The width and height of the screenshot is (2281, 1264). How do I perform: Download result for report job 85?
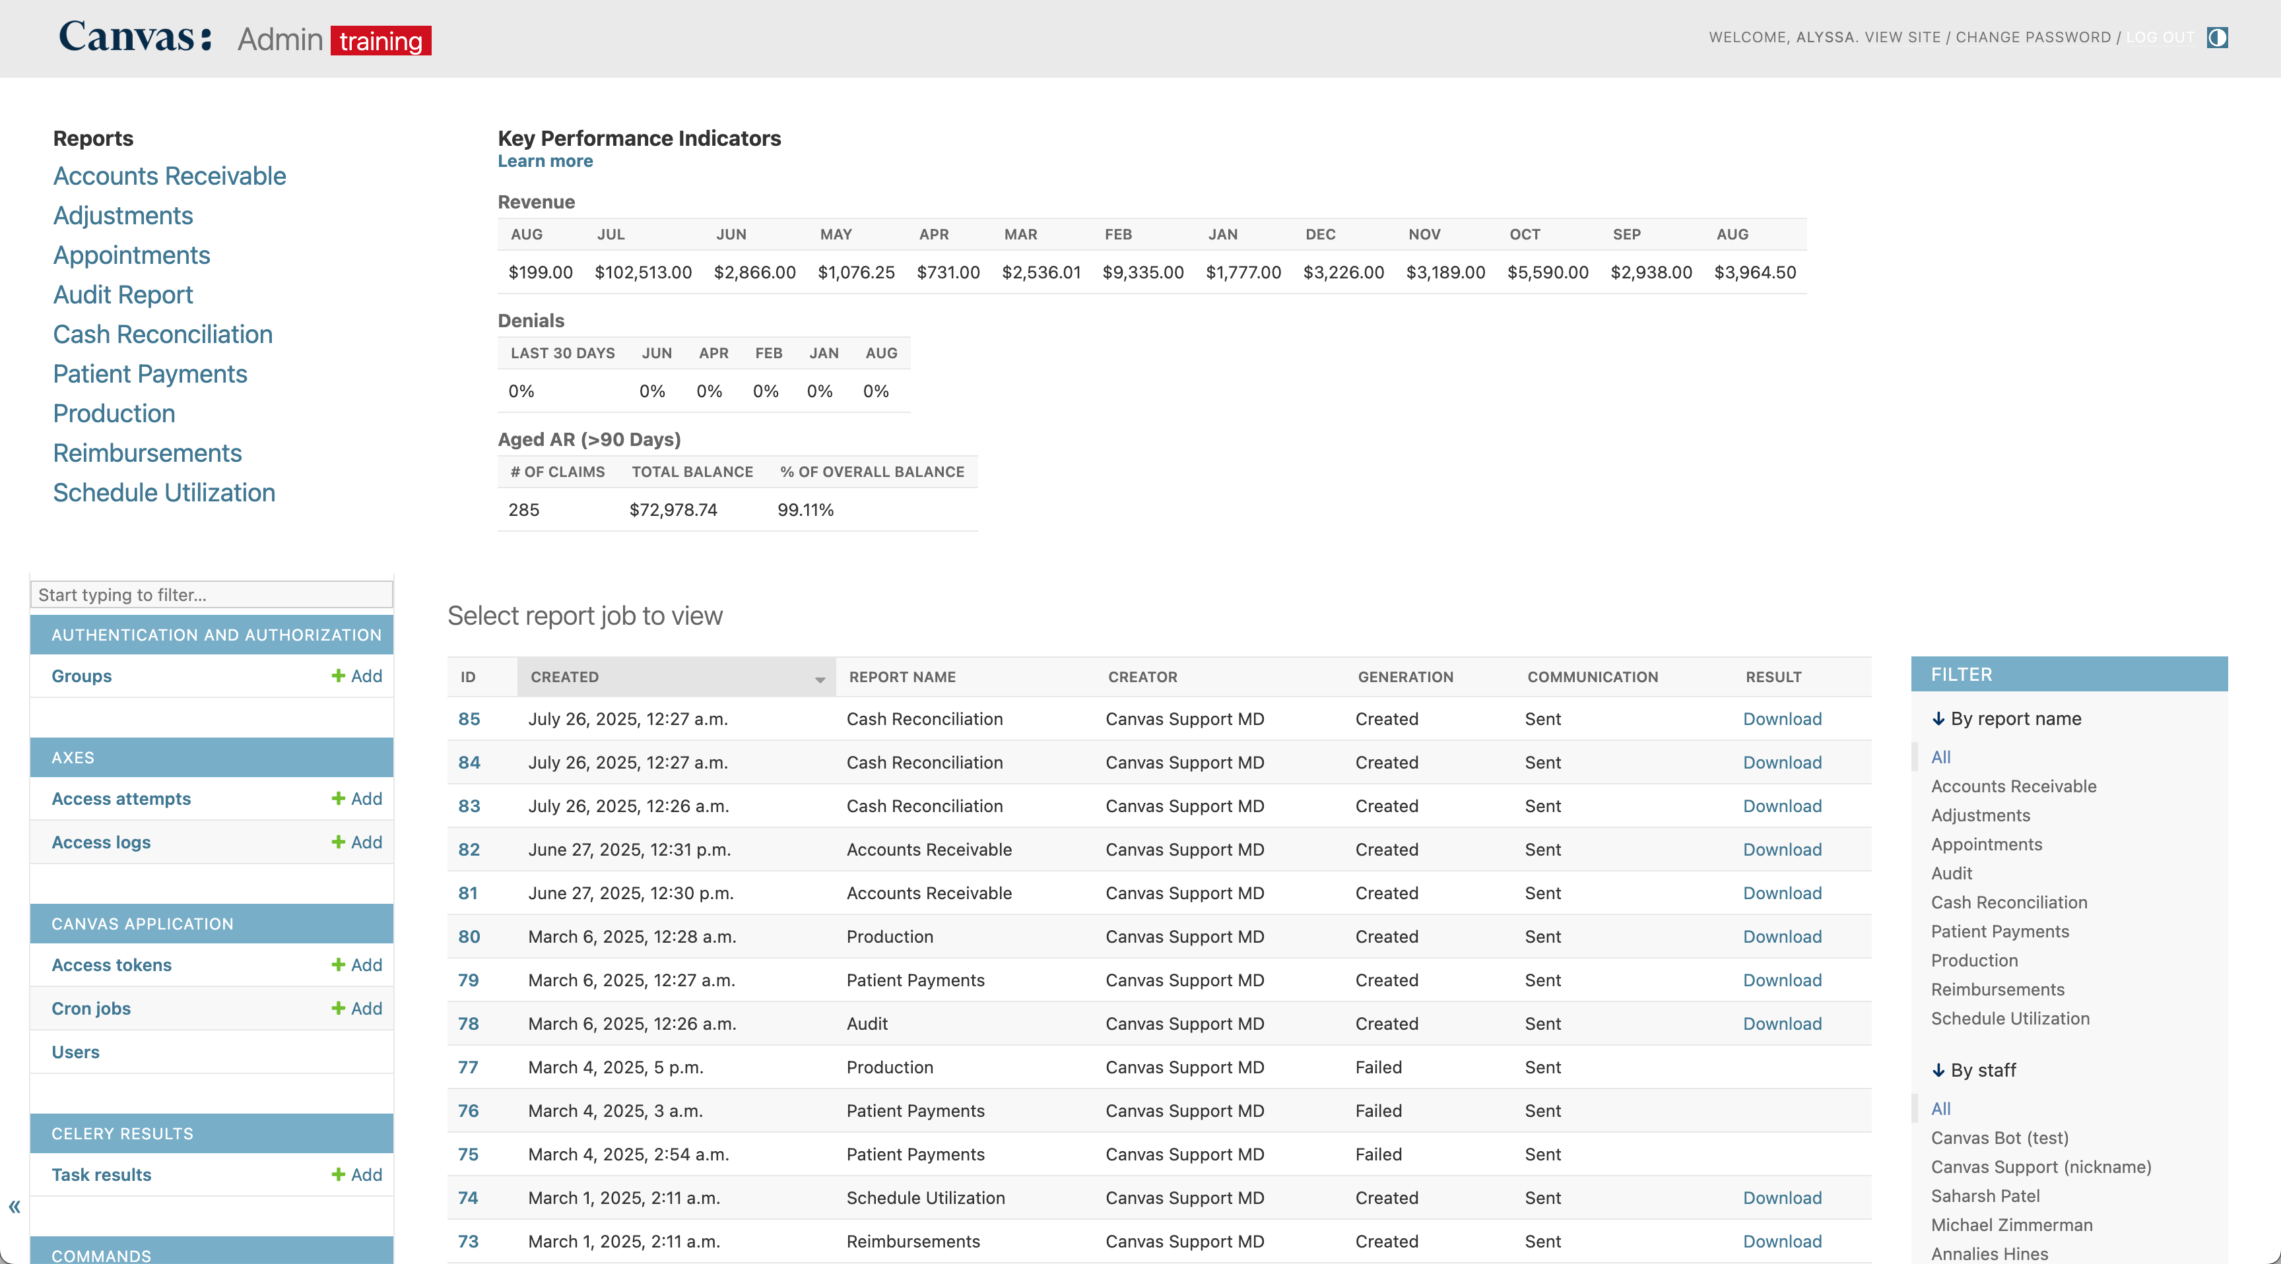[1781, 718]
